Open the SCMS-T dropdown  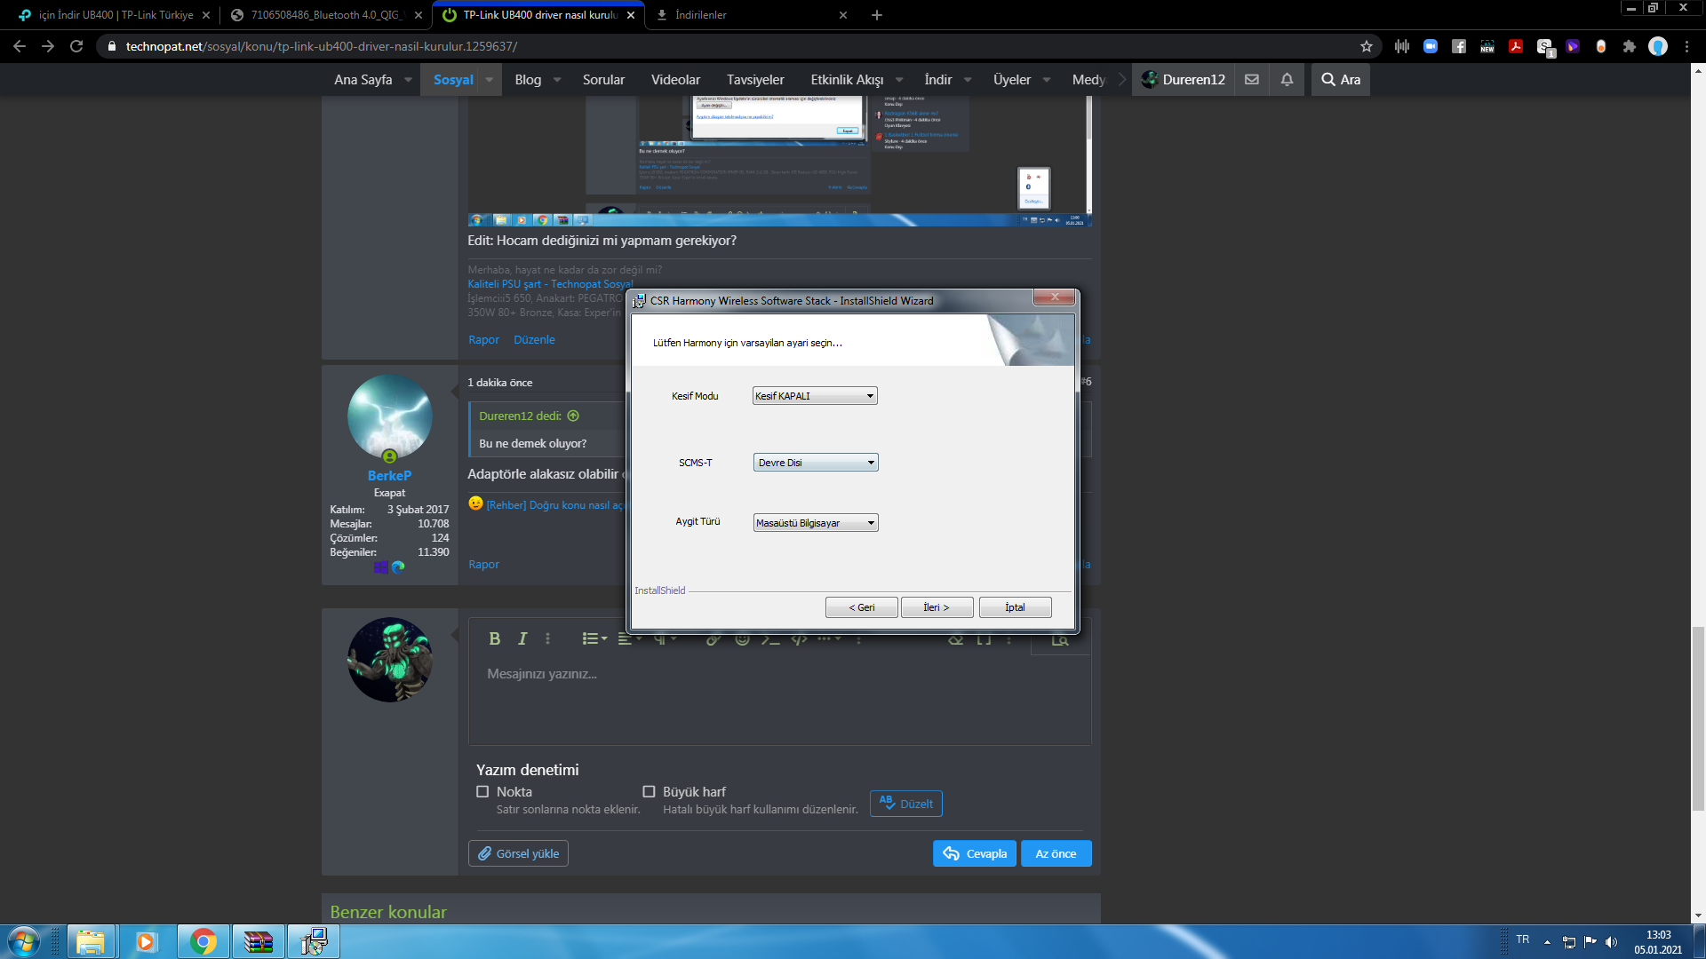pyautogui.click(x=815, y=463)
